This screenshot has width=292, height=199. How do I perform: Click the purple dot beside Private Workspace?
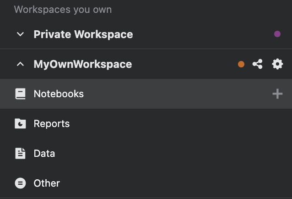coord(277,34)
